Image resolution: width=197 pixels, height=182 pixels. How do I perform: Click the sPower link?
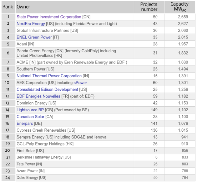click(x=80, y=83)
